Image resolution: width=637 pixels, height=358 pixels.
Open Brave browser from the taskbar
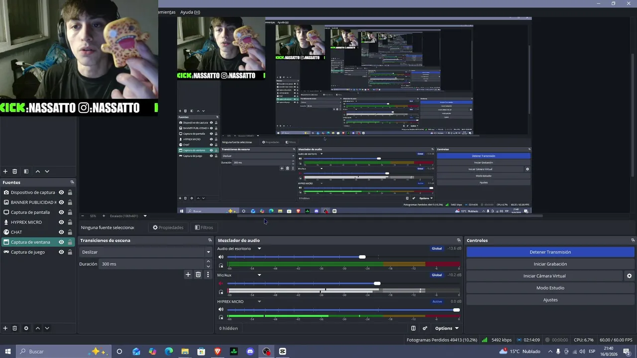coord(217,352)
